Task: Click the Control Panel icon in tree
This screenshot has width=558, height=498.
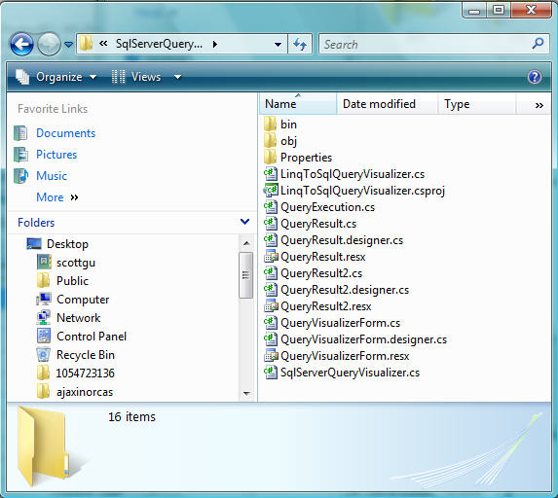Action: pyautogui.click(x=44, y=336)
